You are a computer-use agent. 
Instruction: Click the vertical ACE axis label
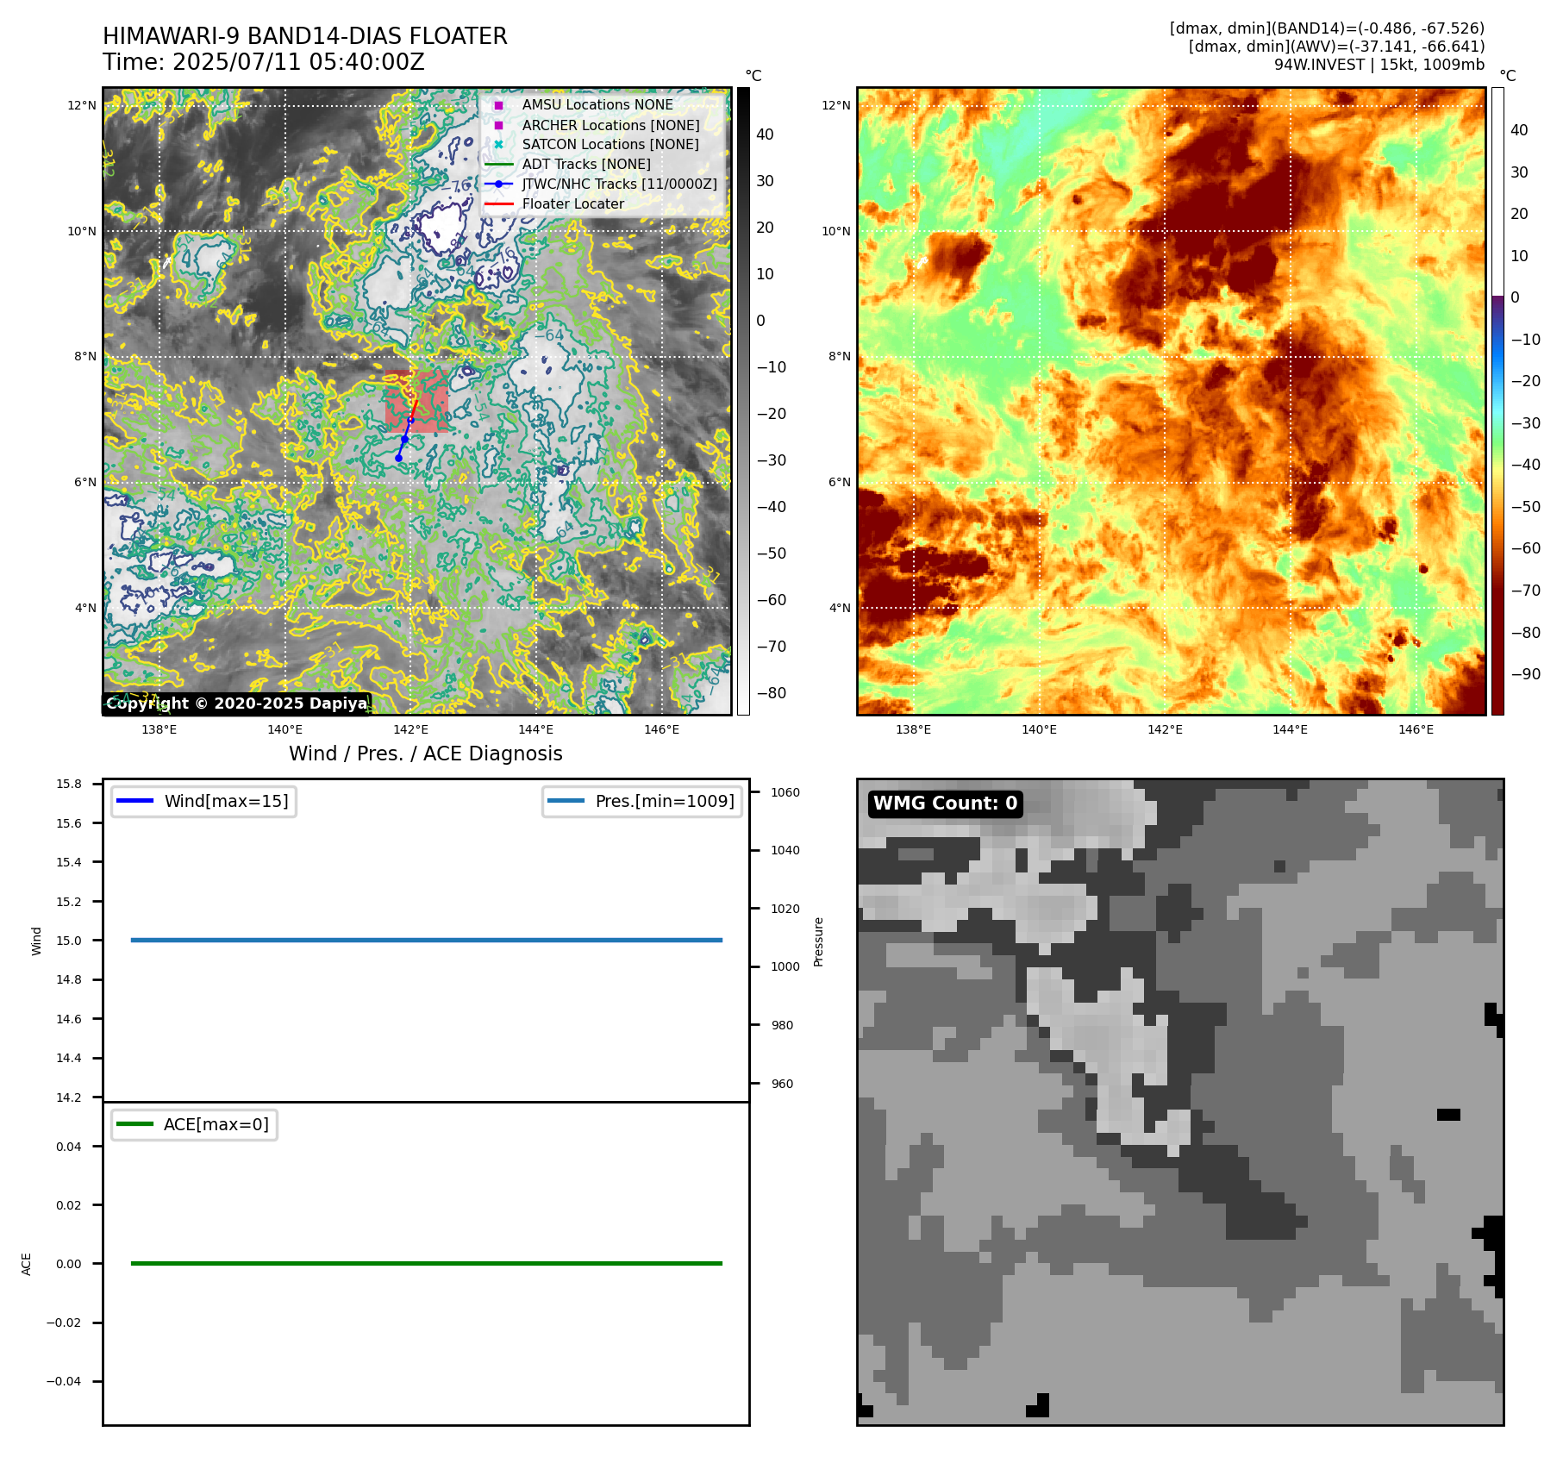(26, 1264)
